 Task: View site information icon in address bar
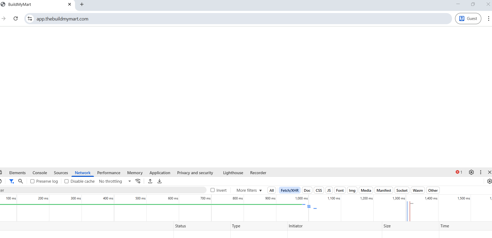point(30,19)
